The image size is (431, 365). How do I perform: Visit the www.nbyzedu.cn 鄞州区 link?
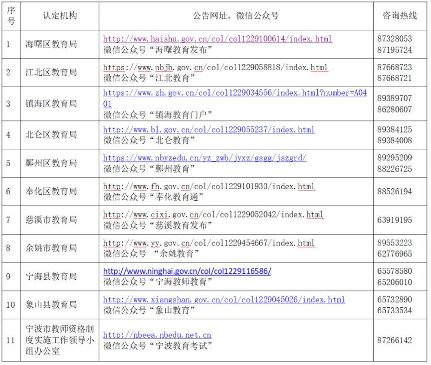(205, 158)
